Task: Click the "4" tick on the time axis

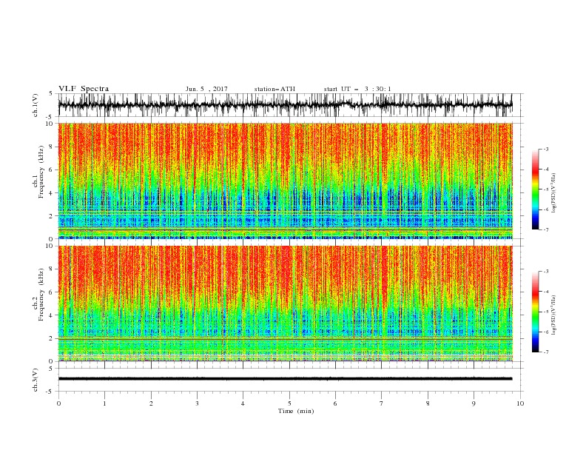Action: point(243,403)
